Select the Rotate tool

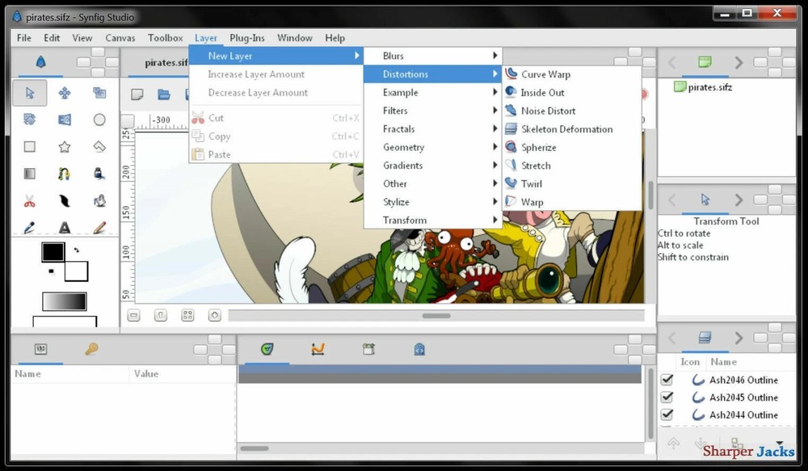click(29, 120)
